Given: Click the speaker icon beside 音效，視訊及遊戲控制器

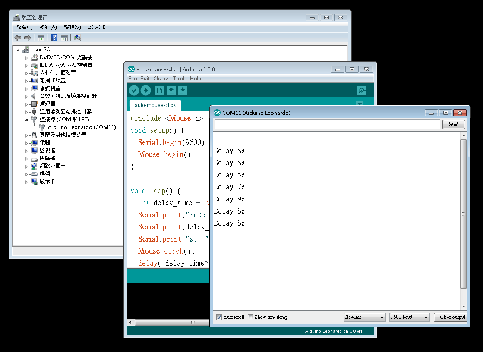Looking at the screenshot, I should point(34,96).
